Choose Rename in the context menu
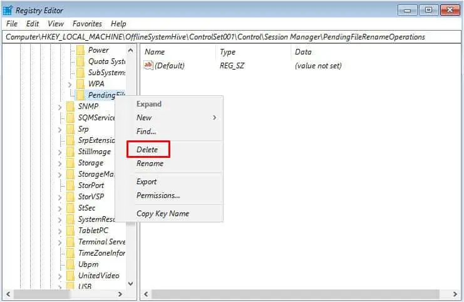The image size is (464, 302). click(x=150, y=164)
